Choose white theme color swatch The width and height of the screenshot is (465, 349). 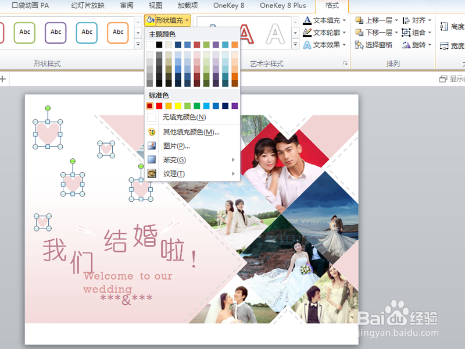click(x=150, y=45)
